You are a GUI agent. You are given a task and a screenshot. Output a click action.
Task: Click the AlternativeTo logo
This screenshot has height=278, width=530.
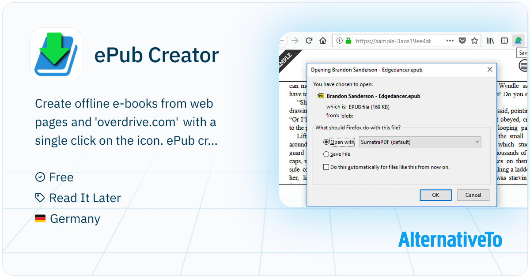point(450,239)
